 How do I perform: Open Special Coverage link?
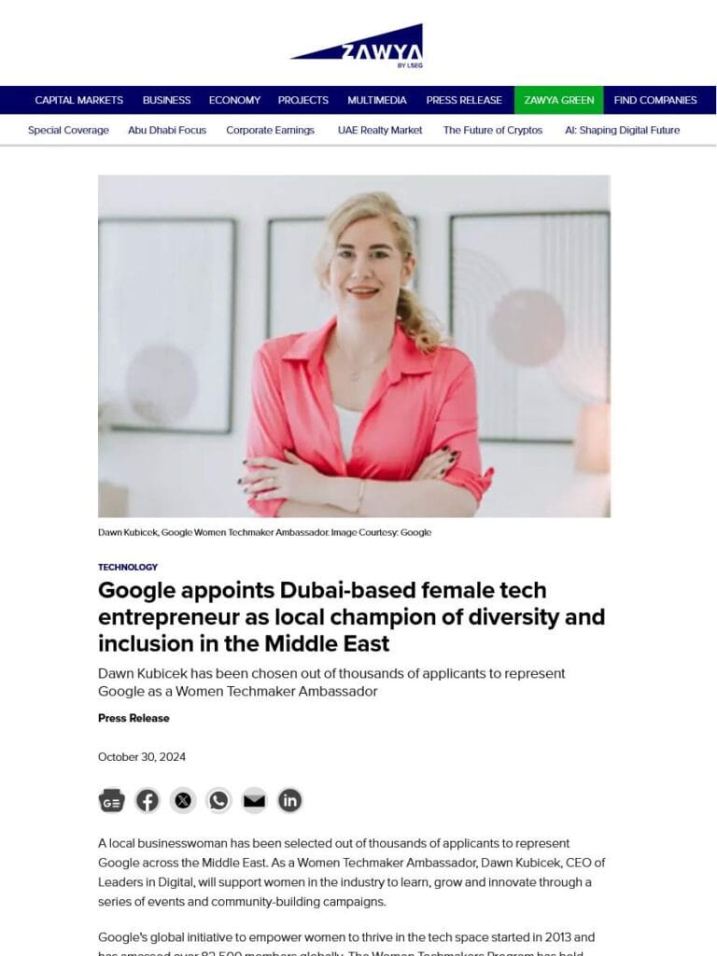68,130
